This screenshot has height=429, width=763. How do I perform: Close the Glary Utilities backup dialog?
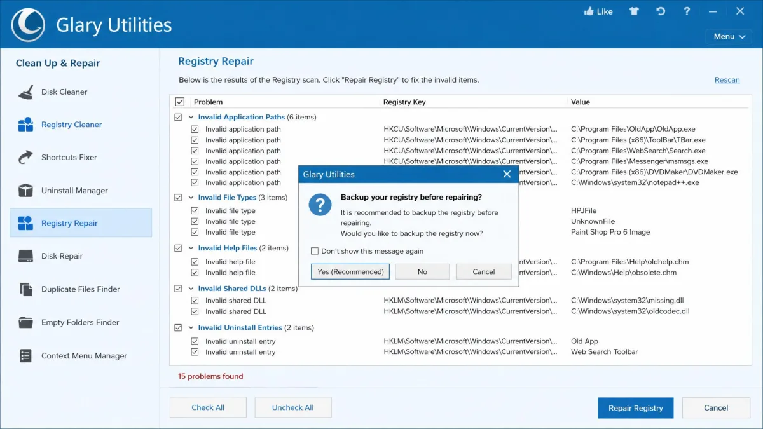(x=507, y=174)
